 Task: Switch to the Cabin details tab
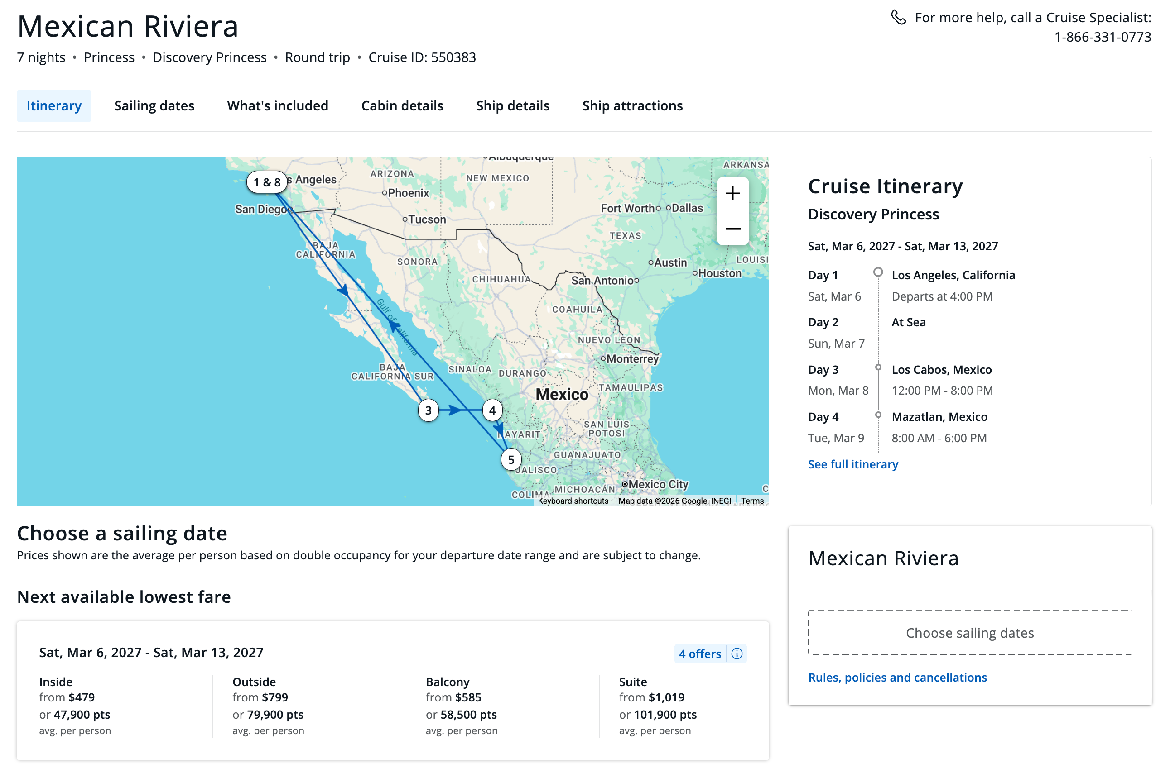point(402,105)
